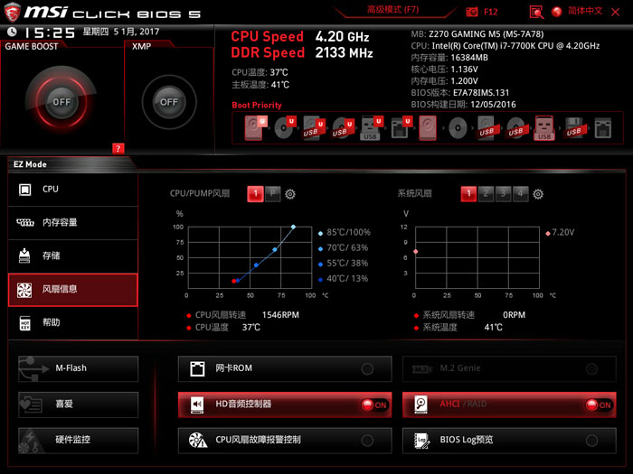This screenshot has height=474, width=633.
Task: Open the 内存容量 section
Action: (72, 223)
